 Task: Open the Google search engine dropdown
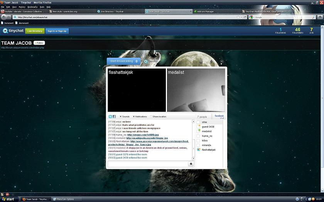tap(251, 17)
